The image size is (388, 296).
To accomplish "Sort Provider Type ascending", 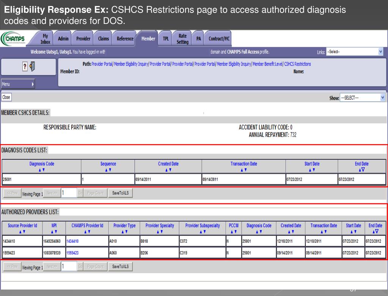I will coord(122,232).
